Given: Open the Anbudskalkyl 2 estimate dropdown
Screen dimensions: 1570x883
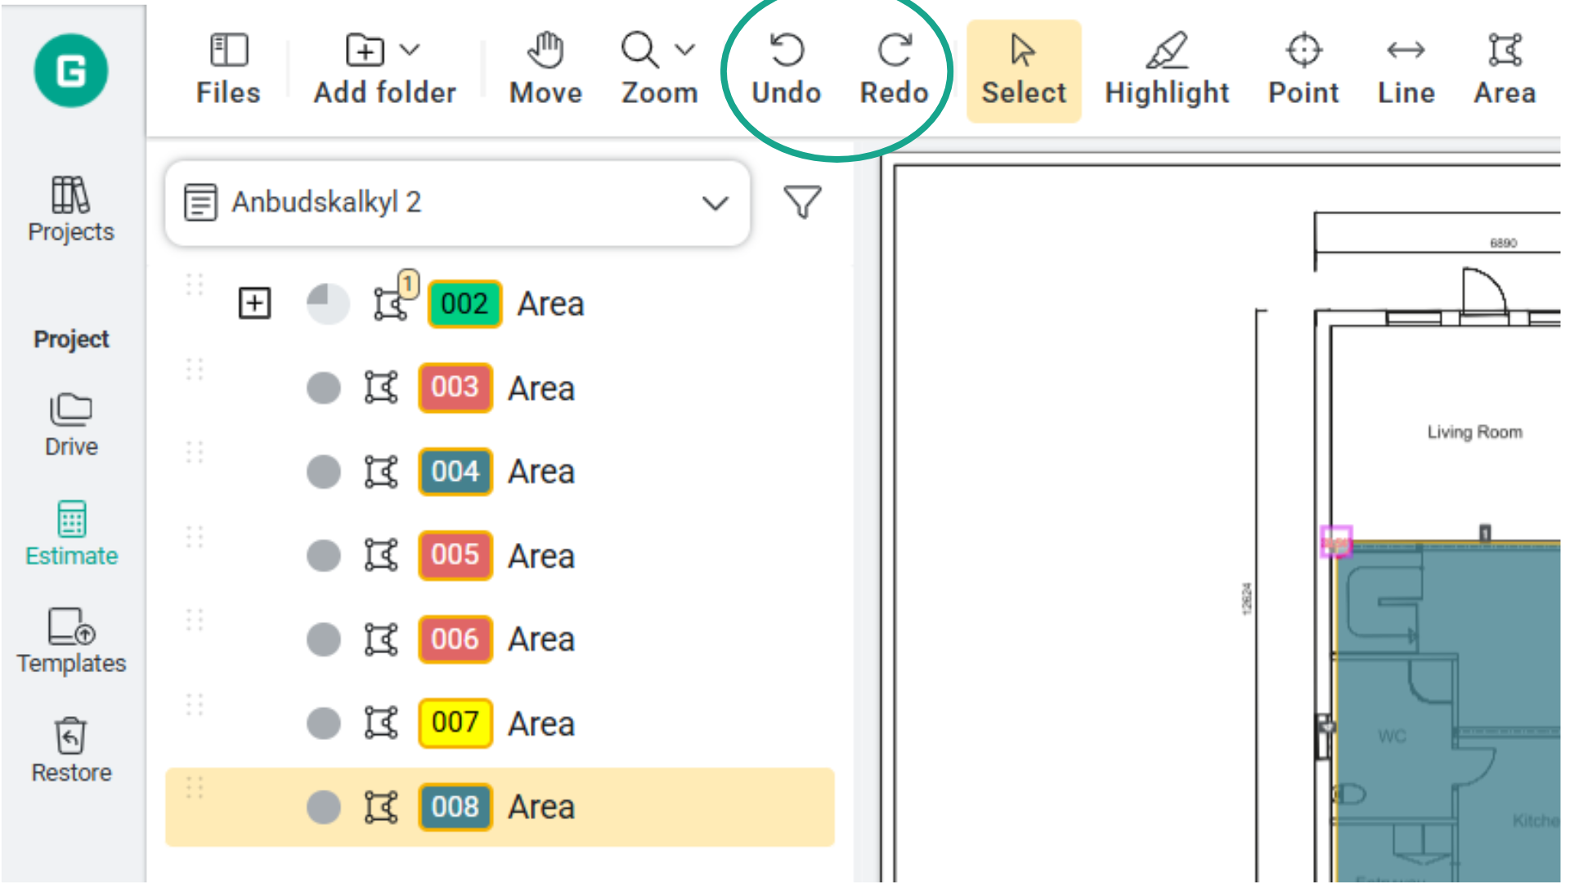Looking at the screenshot, I should pos(457,203).
